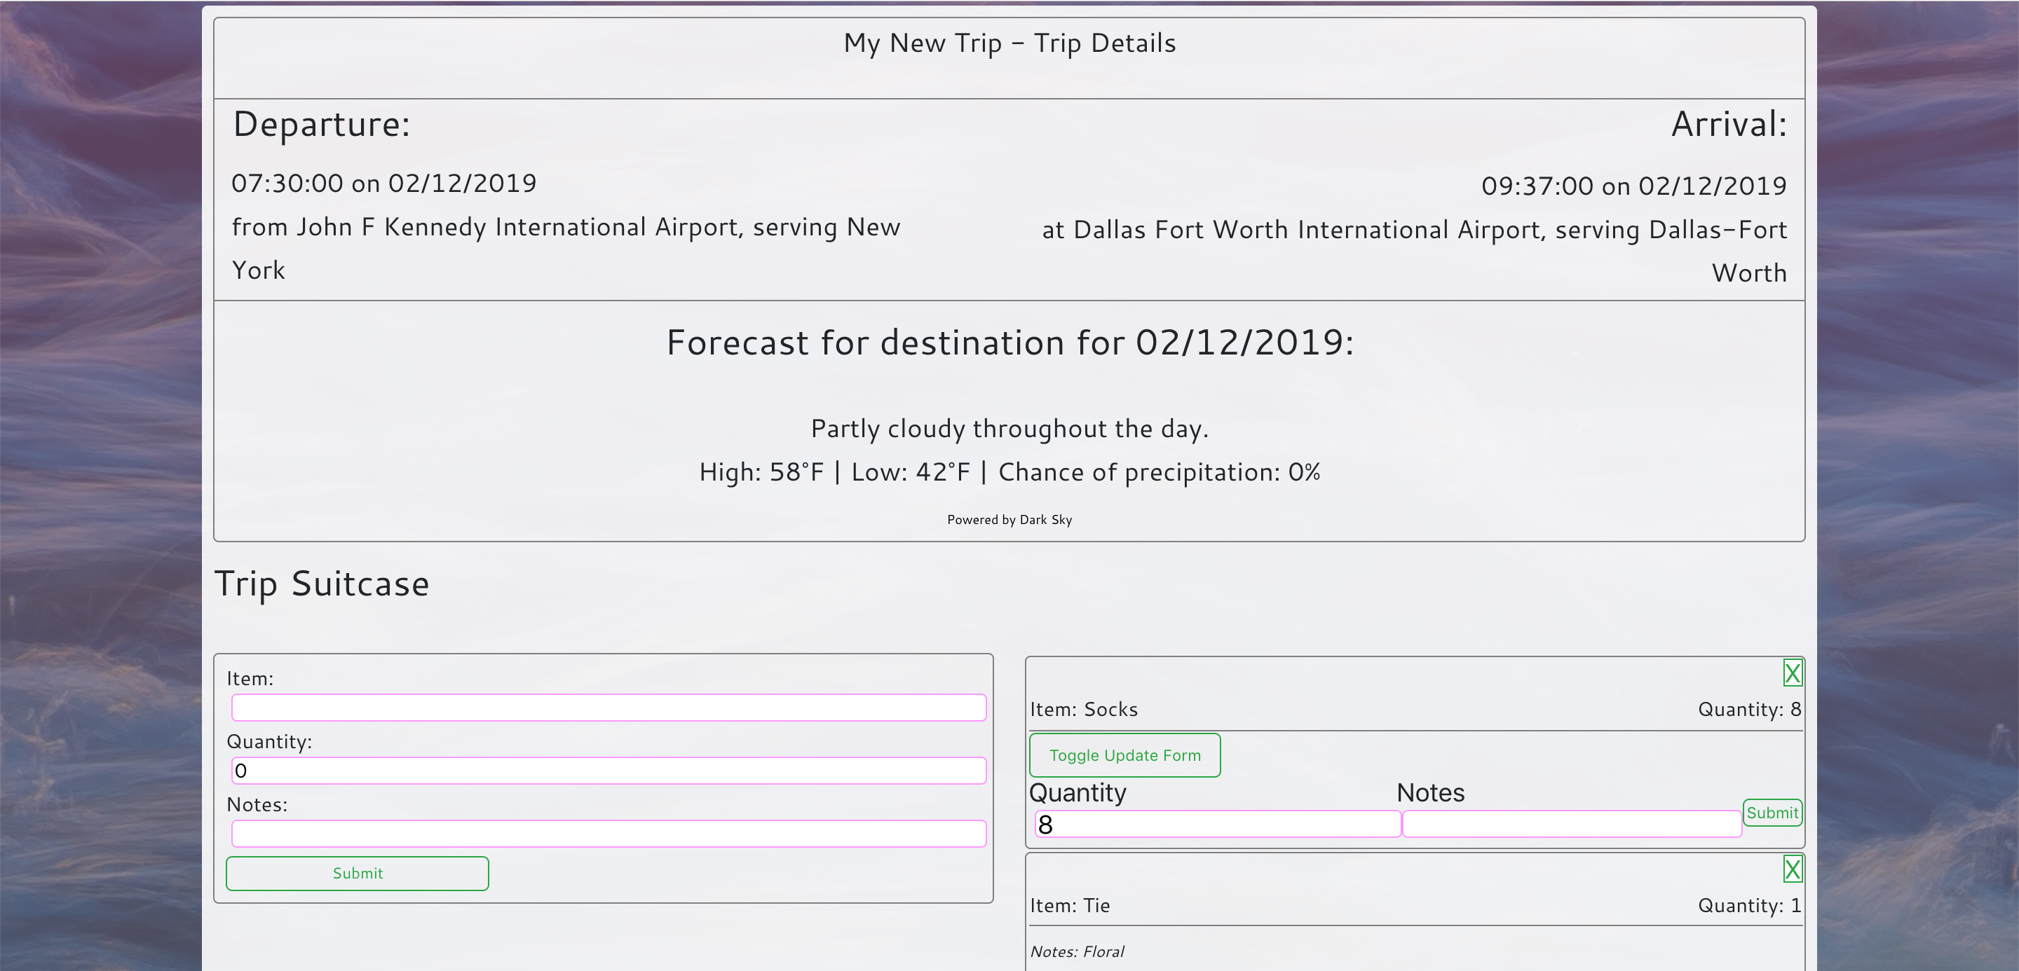
Task: Click the Arrival heading
Action: [x=1728, y=125]
